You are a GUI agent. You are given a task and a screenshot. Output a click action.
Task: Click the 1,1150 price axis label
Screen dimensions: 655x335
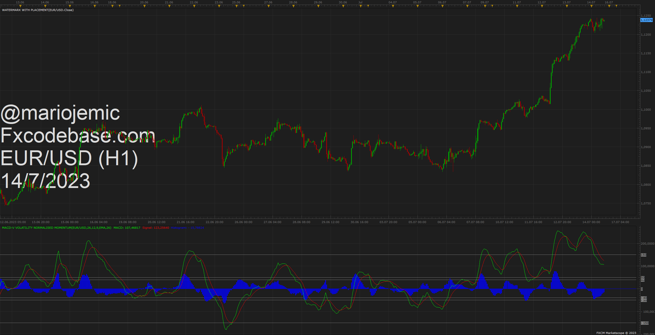click(646, 53)
